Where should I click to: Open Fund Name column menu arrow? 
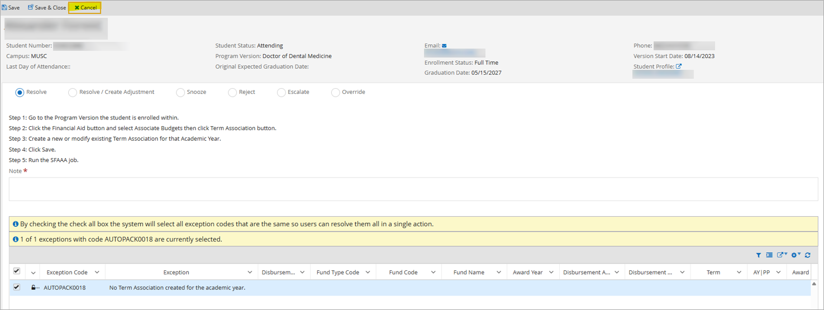point(498,273)
